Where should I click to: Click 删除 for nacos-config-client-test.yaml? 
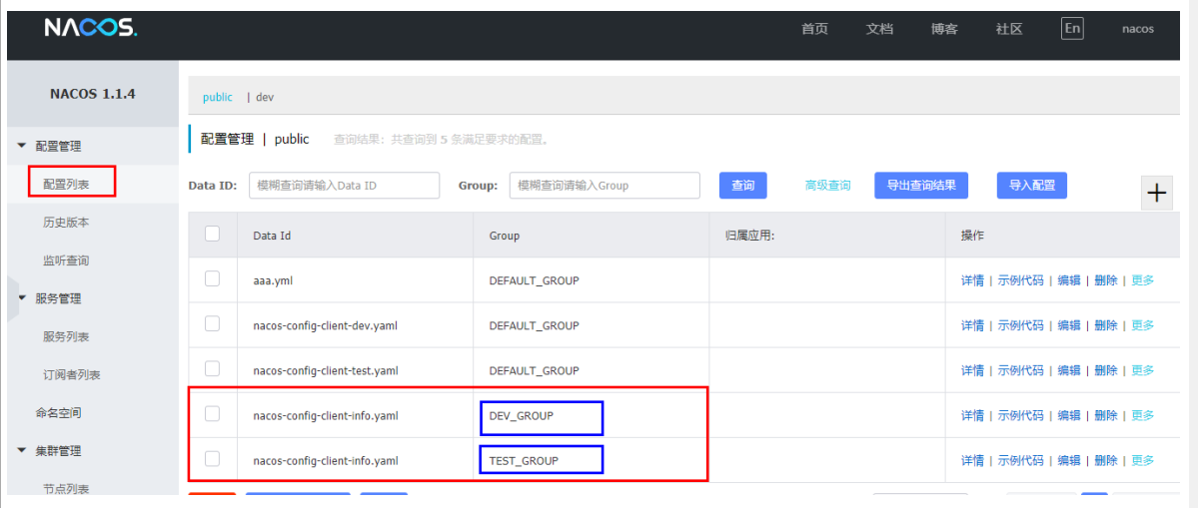click(1105, 370)
